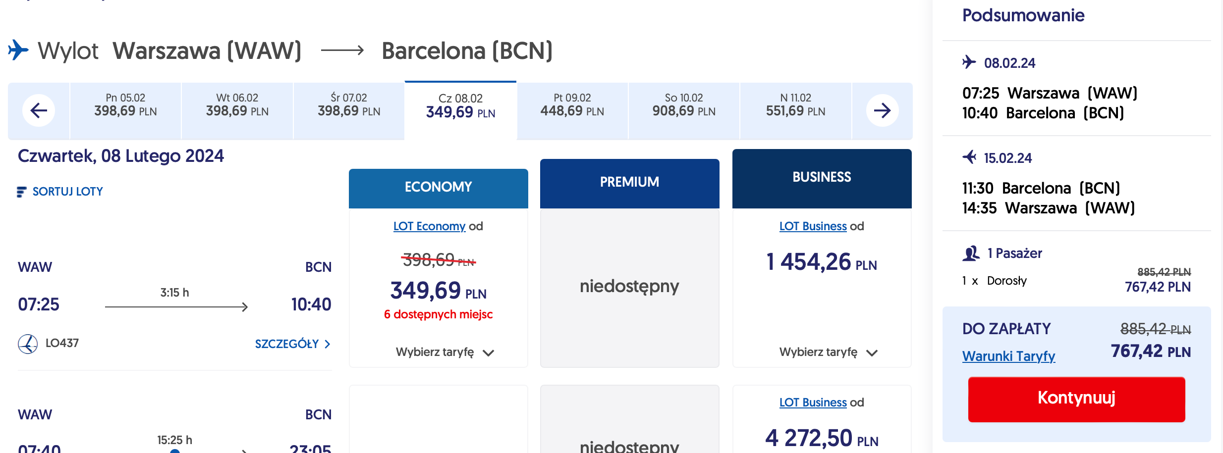Click the next dates right arrow
The image size is (1223, 453).
pos(882,110)
